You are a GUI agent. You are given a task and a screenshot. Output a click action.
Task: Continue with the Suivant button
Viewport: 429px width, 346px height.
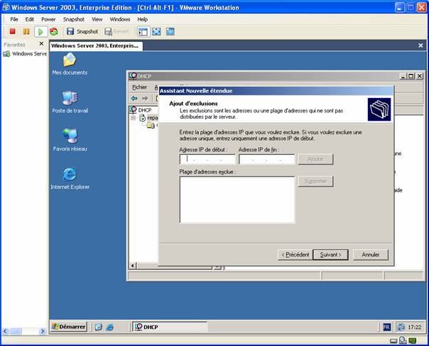pos(330,255)
